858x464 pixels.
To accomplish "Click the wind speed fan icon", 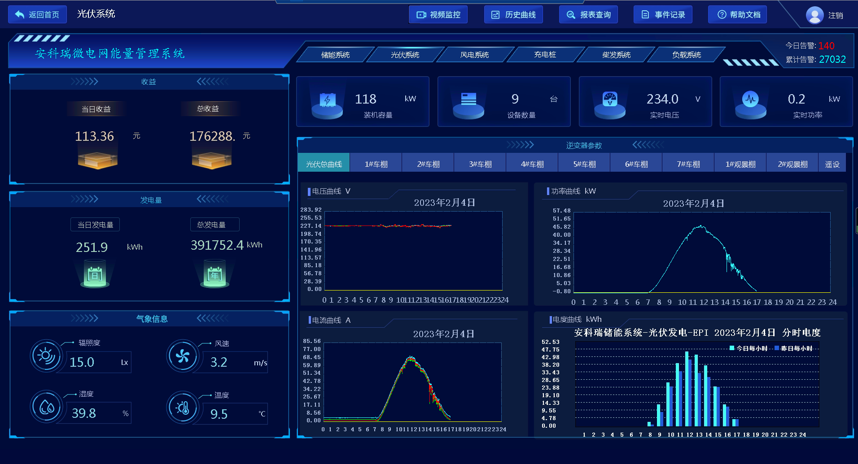I will click(183, 356).
